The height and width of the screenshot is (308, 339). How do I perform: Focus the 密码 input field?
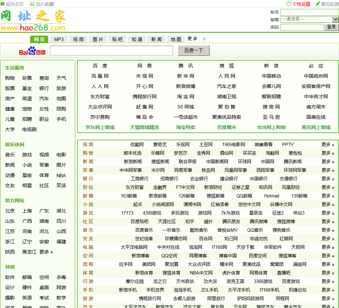tap(302, 27)
